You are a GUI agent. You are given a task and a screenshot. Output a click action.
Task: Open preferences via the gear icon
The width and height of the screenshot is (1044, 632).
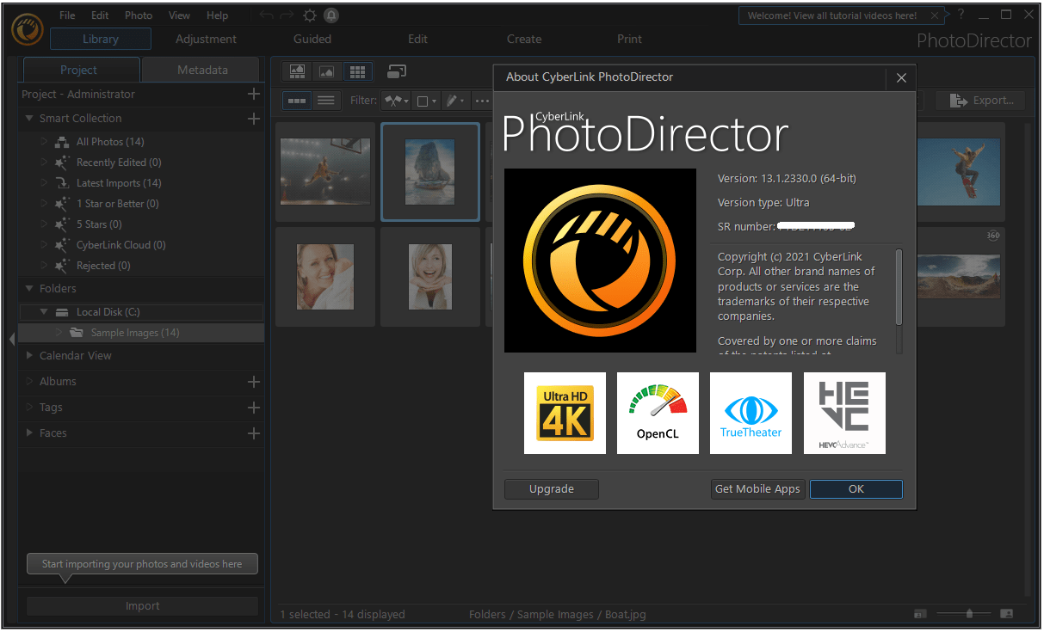[x=310, y=15]
